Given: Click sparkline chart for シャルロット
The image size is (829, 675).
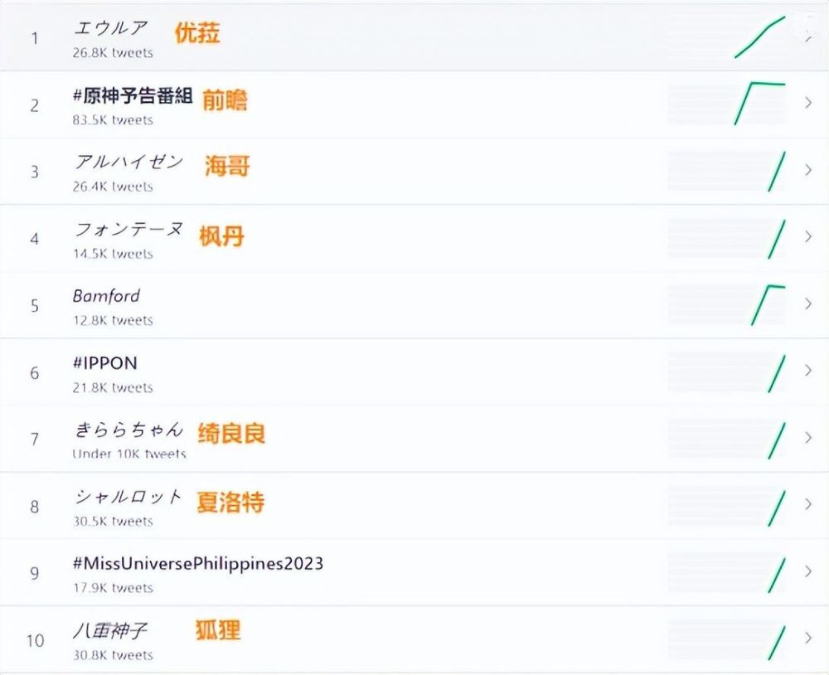Looking at the screenshot, I should coord(776,507).
